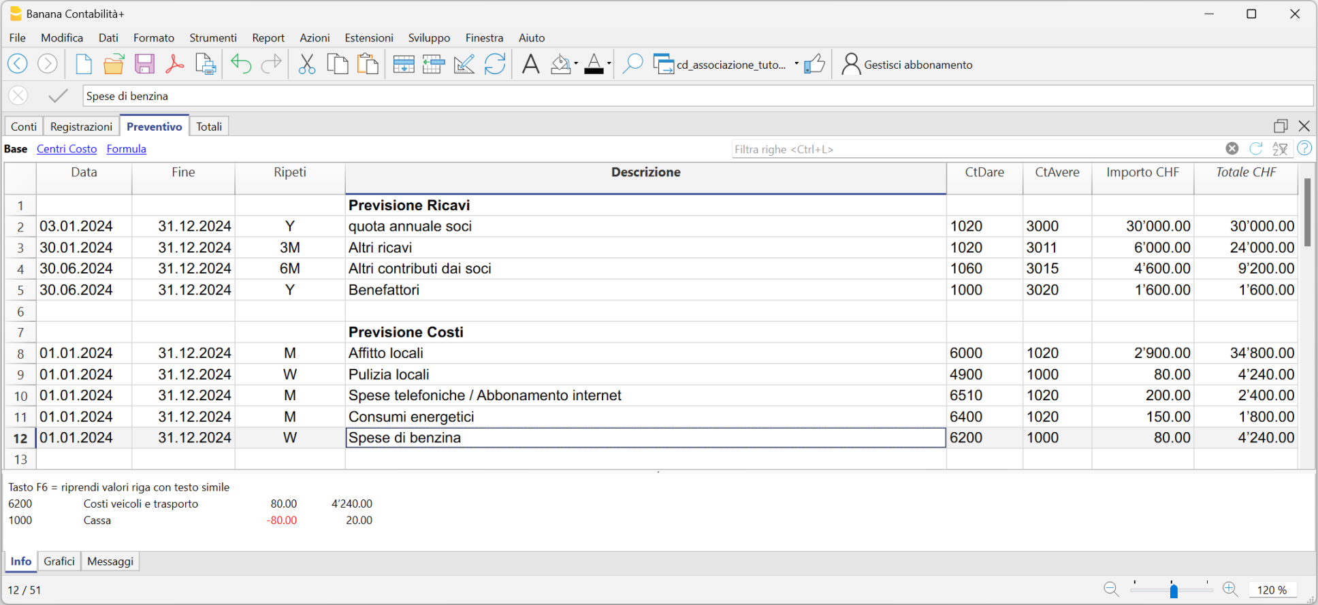Click the text input field showing Spese di benzina
The height and width of the screenshot is (605, 1318).
(698, 96)
